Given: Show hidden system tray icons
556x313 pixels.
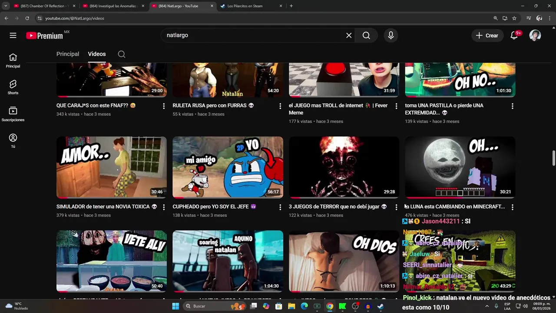Looking at the screenshot, I should [x=487, y=306].
